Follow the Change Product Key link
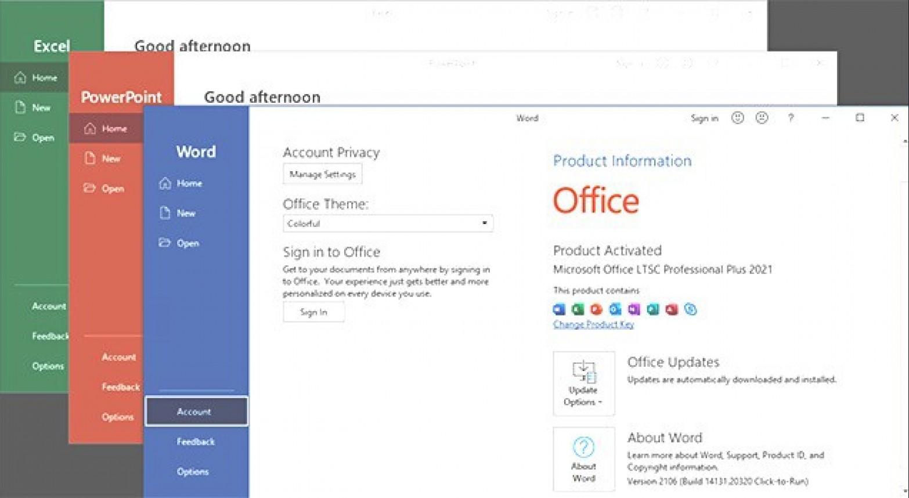The height and width of the screenshot is (498, 909). (x=593, y=324)
